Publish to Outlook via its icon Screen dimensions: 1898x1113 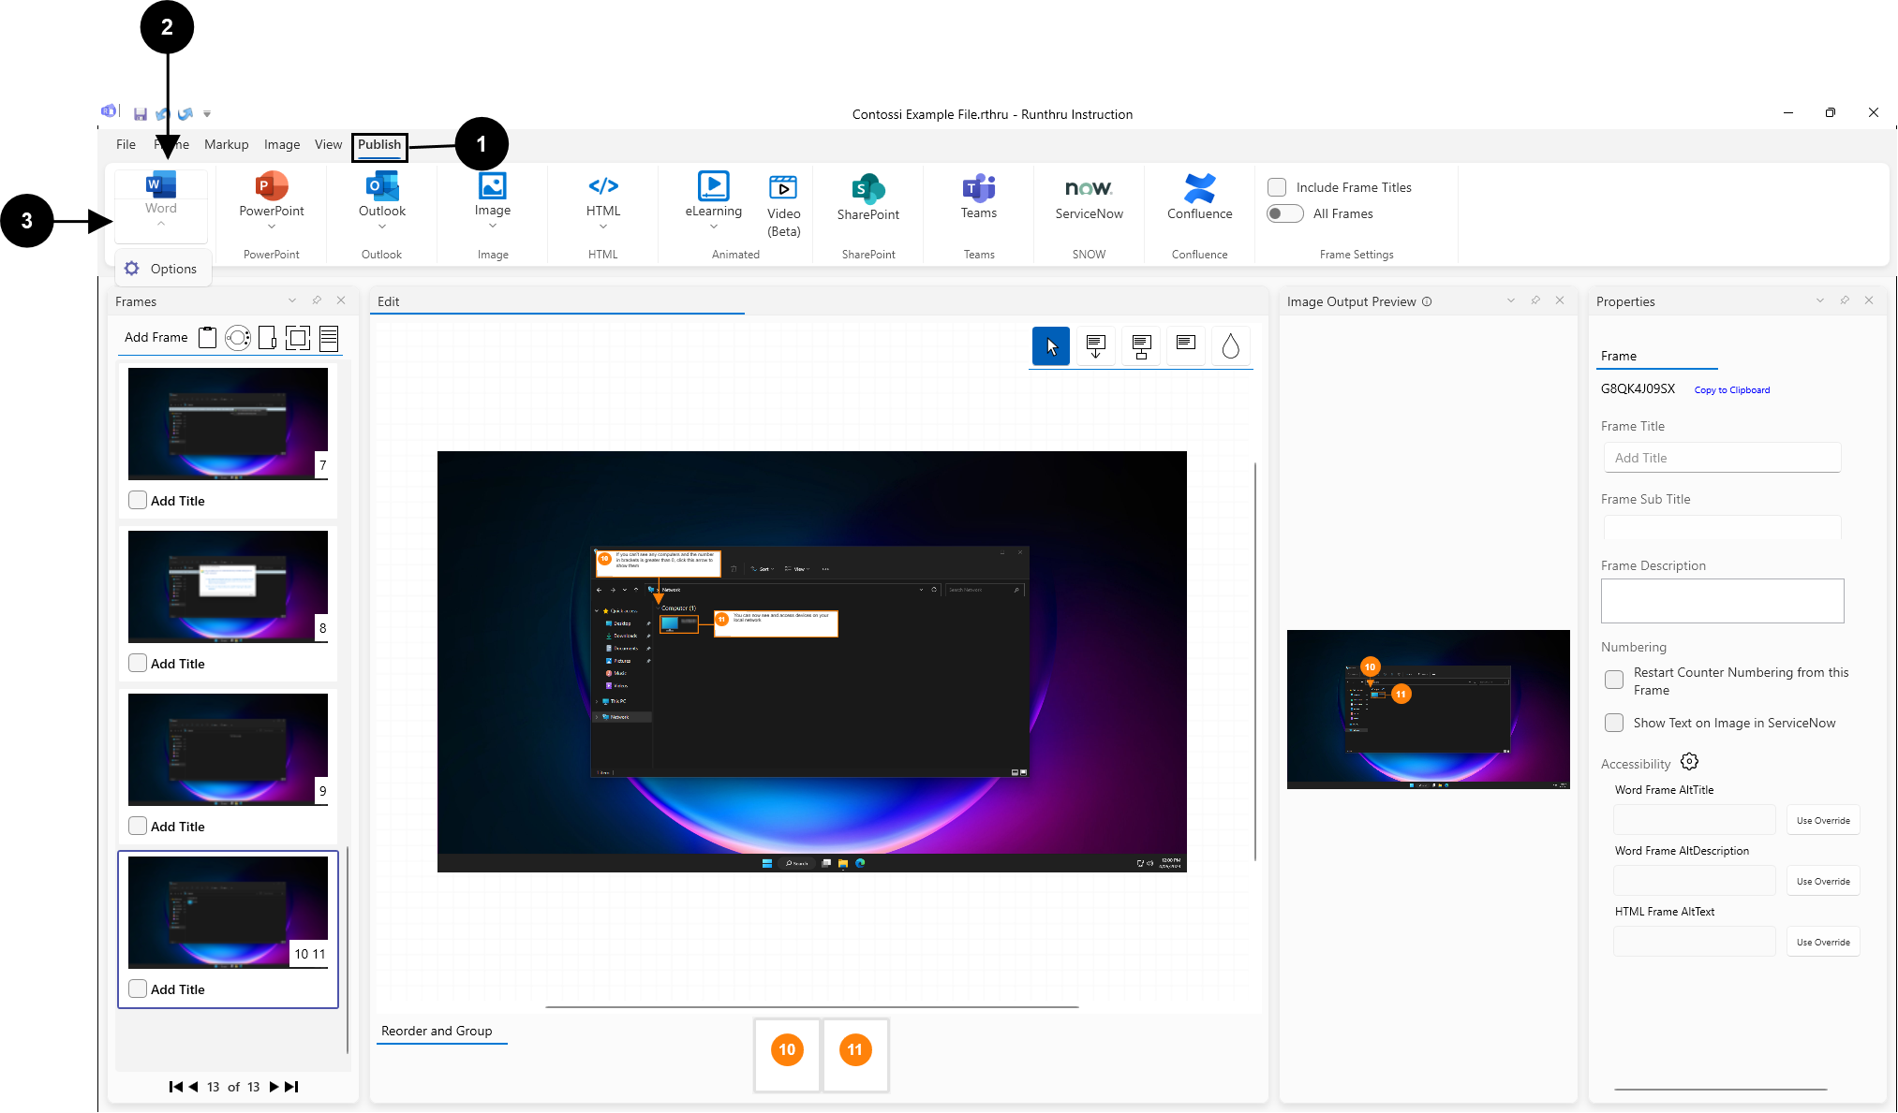(x=381, y=186)
